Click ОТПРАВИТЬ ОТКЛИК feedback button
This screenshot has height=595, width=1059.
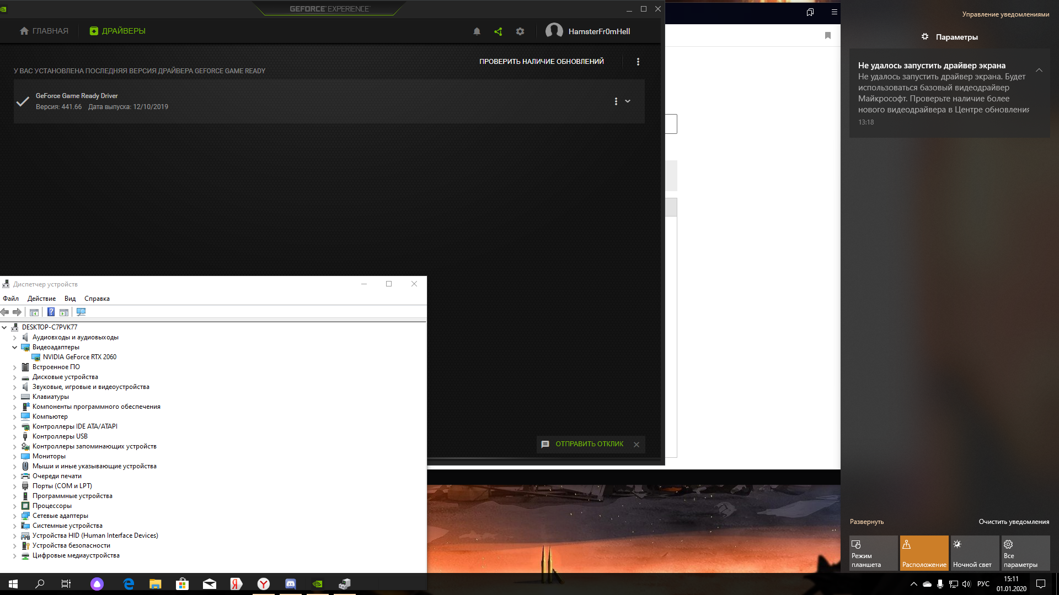[582, 444]
